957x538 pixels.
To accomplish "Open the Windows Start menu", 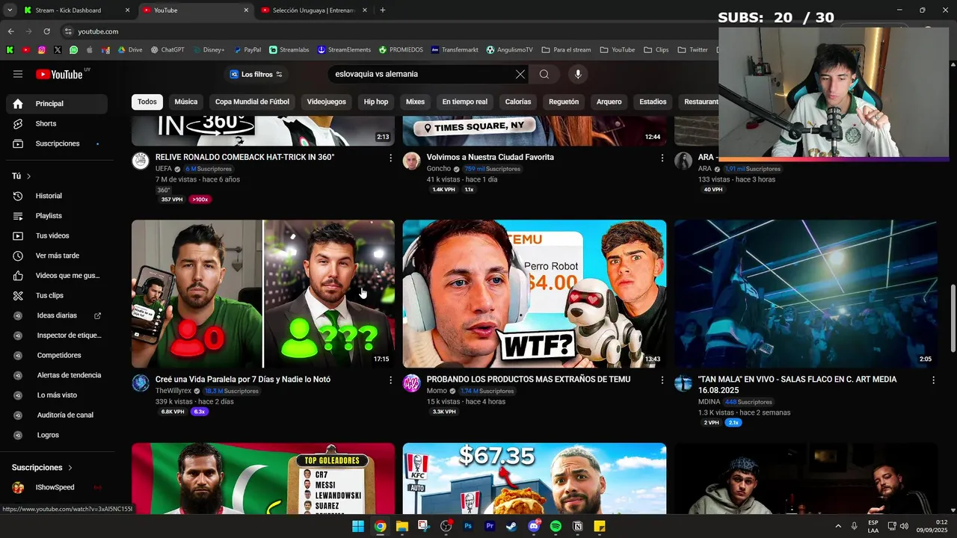I will 358,526.
